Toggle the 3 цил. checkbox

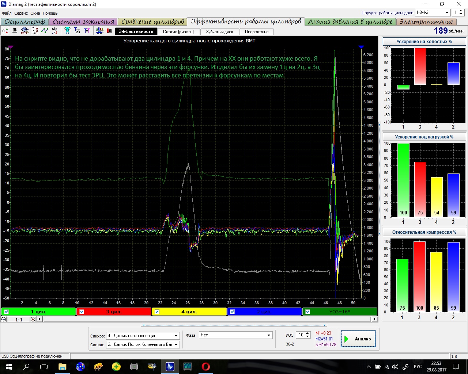pyautogui.click(x=82, y=312)
